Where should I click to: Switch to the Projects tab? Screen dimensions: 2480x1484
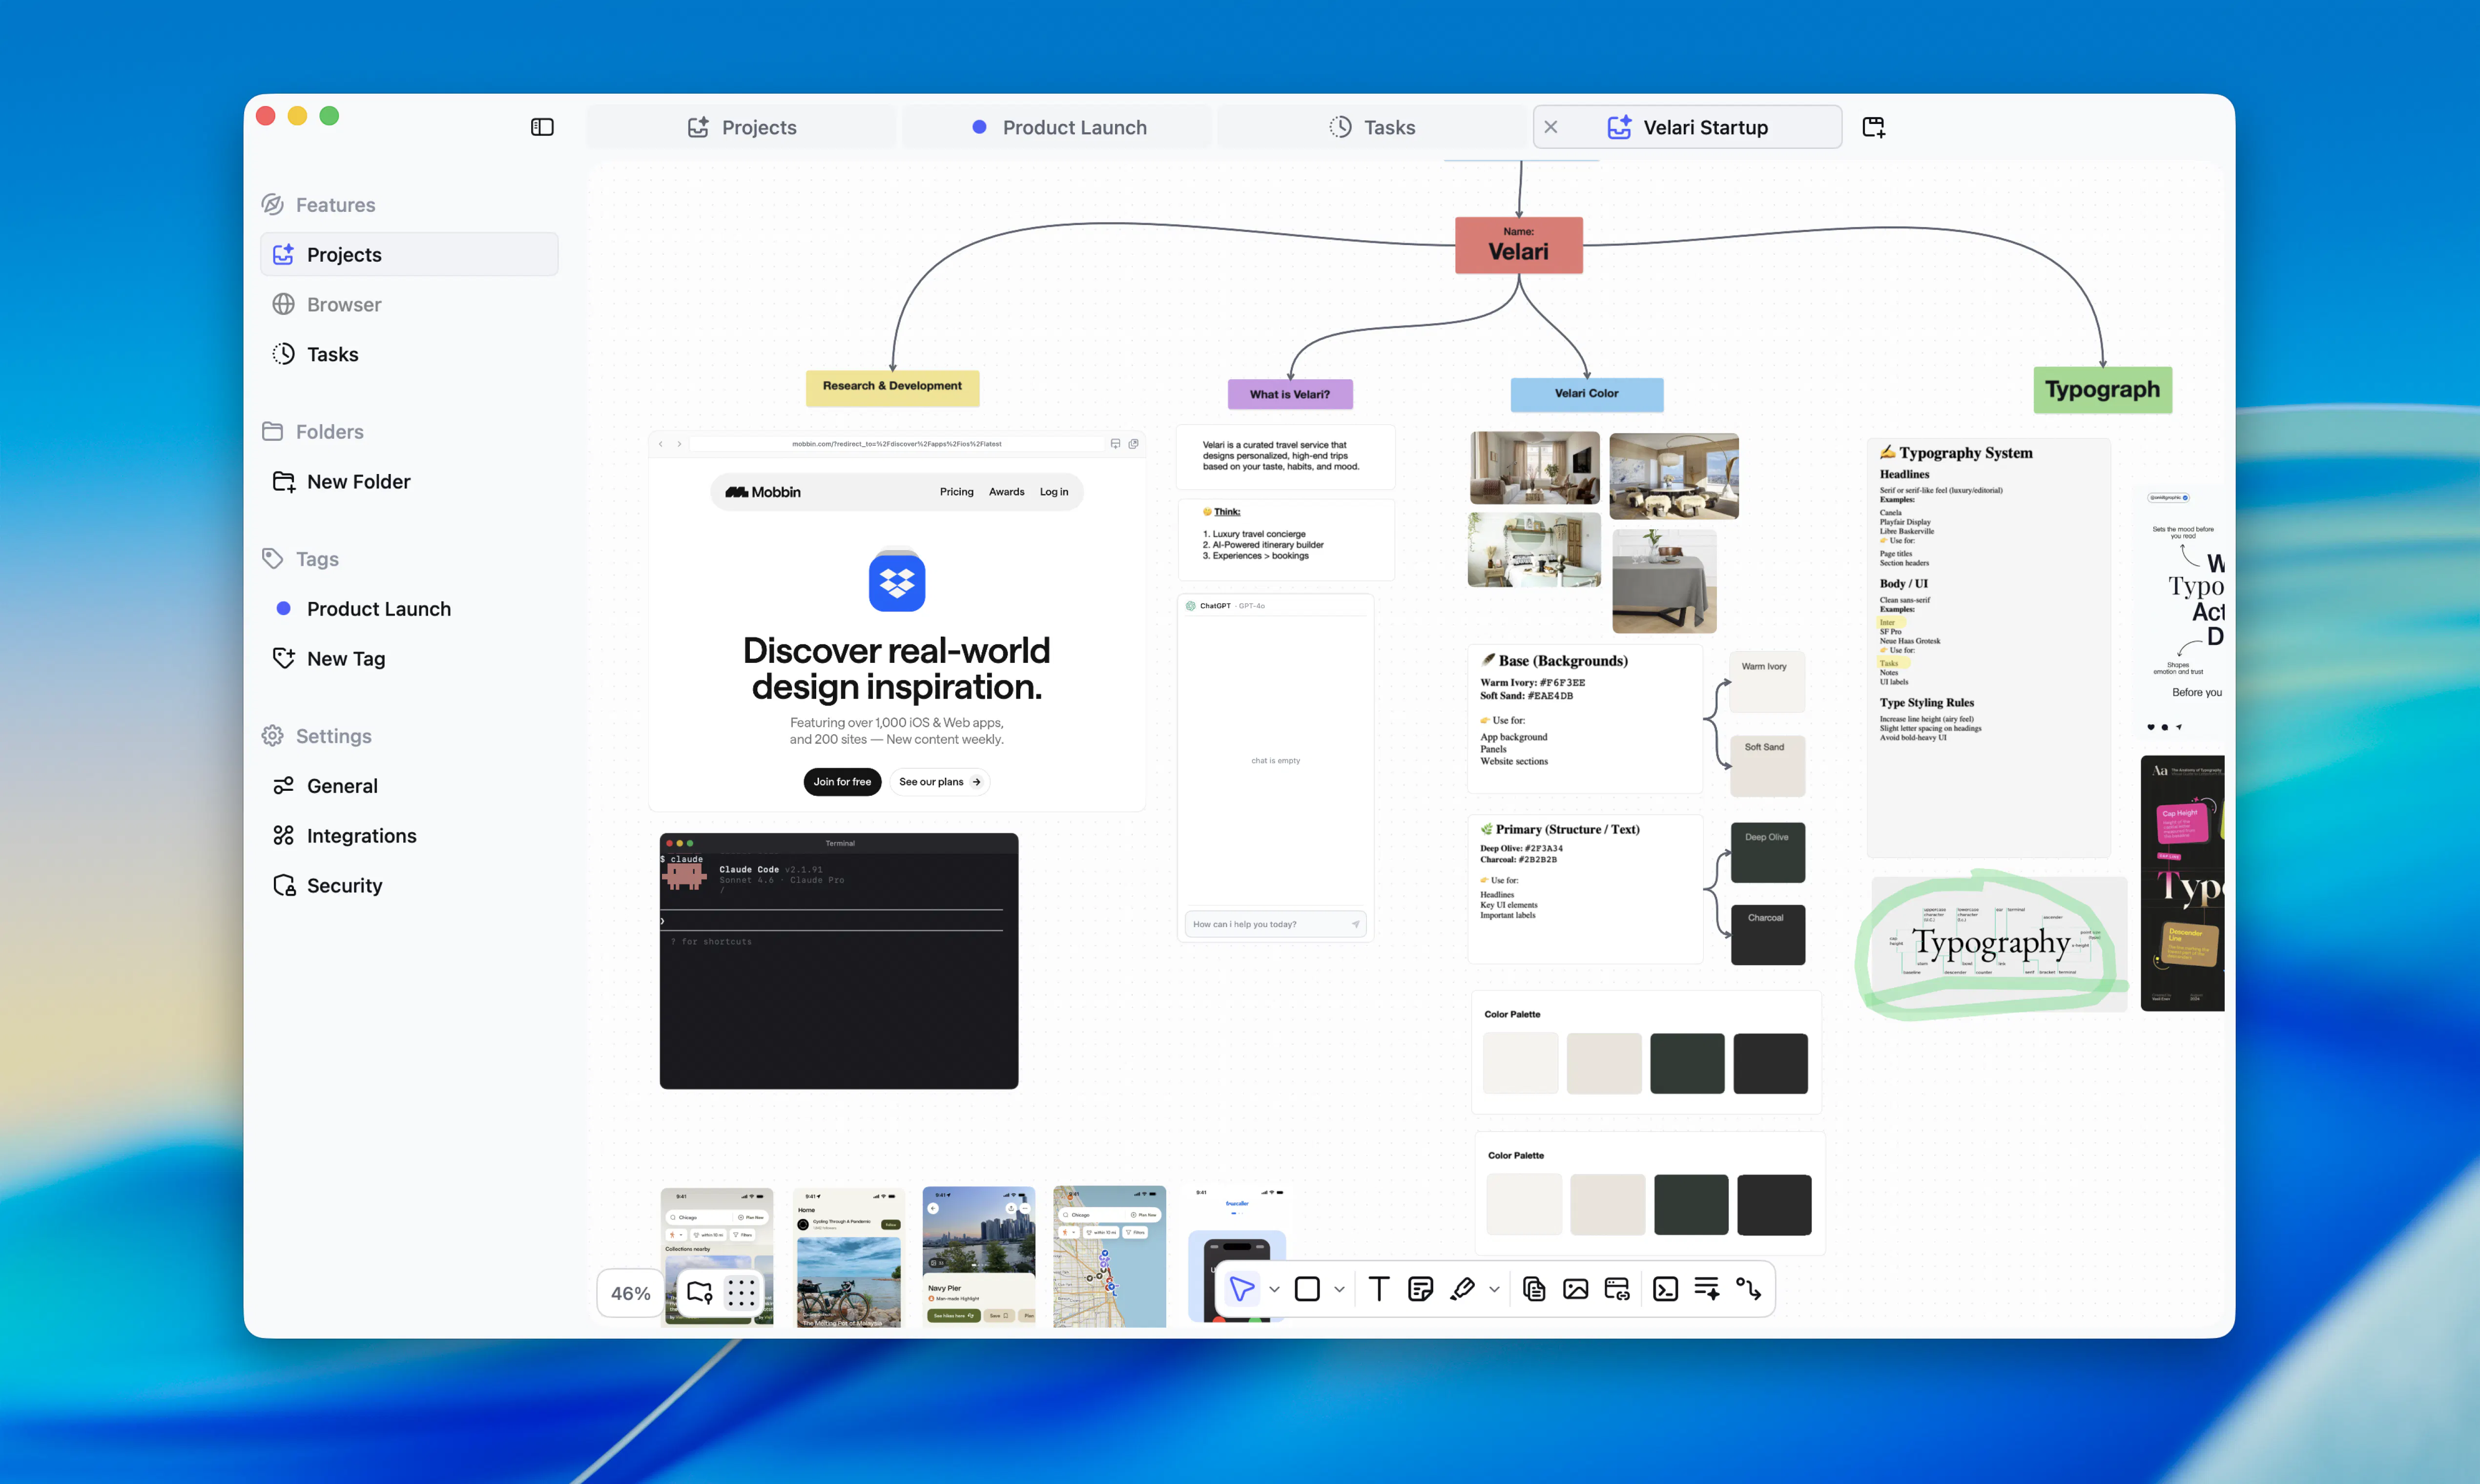point(742,127)
